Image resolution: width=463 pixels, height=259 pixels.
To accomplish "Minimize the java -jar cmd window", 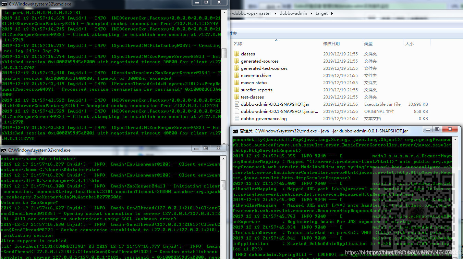I will pos(428,129).
